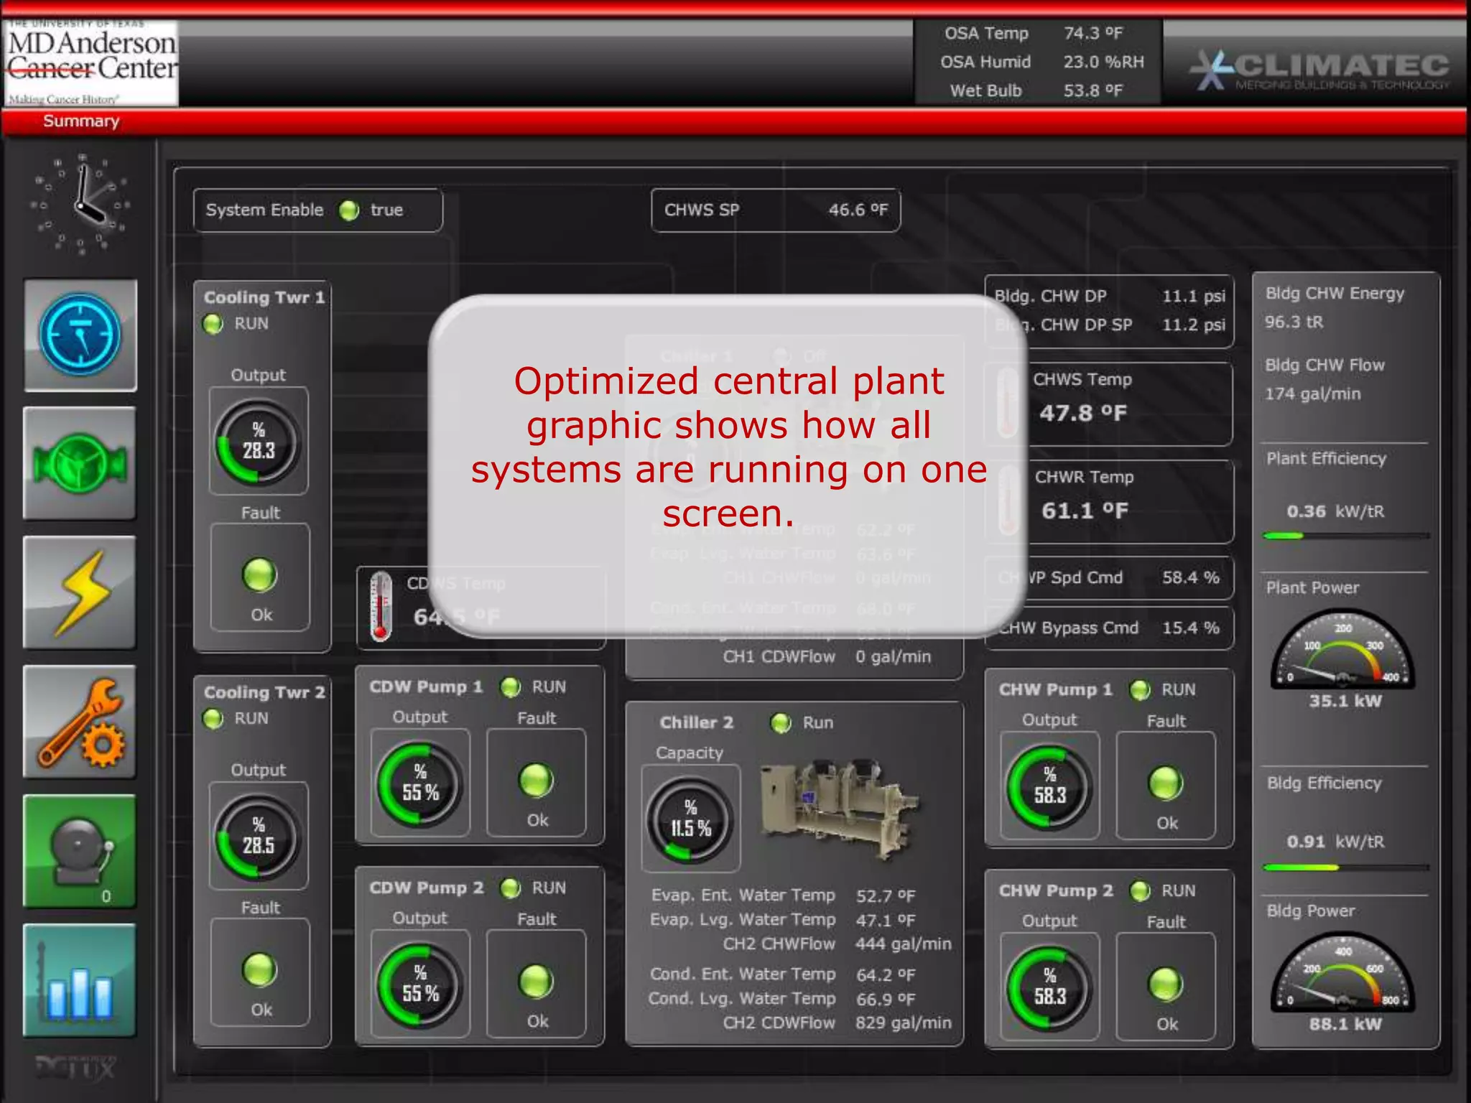Click CDW Pump 1 output gauge 55%
This screenshot has height=1103, width=1471.
pyautogui.click(x=420, y=784)
